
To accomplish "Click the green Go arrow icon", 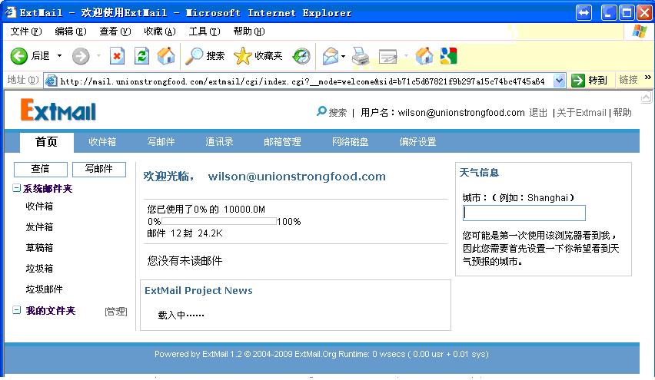I will (577, 80).
